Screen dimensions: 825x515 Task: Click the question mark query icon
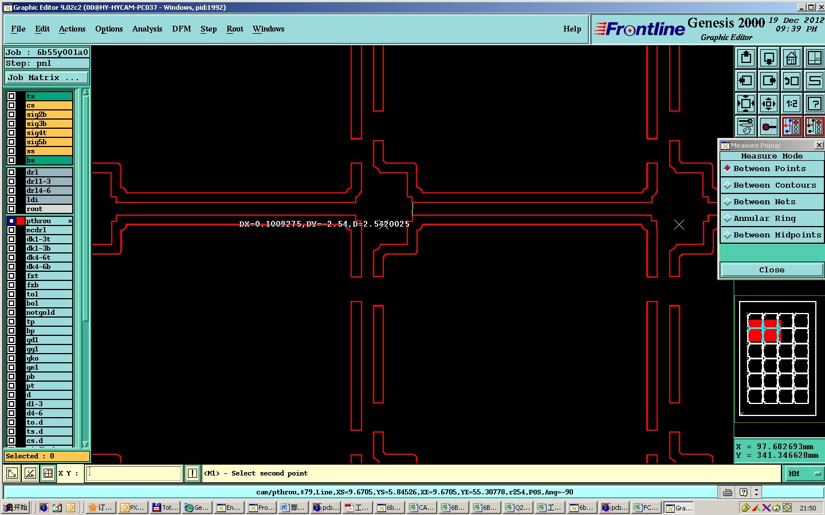point(814,104)
